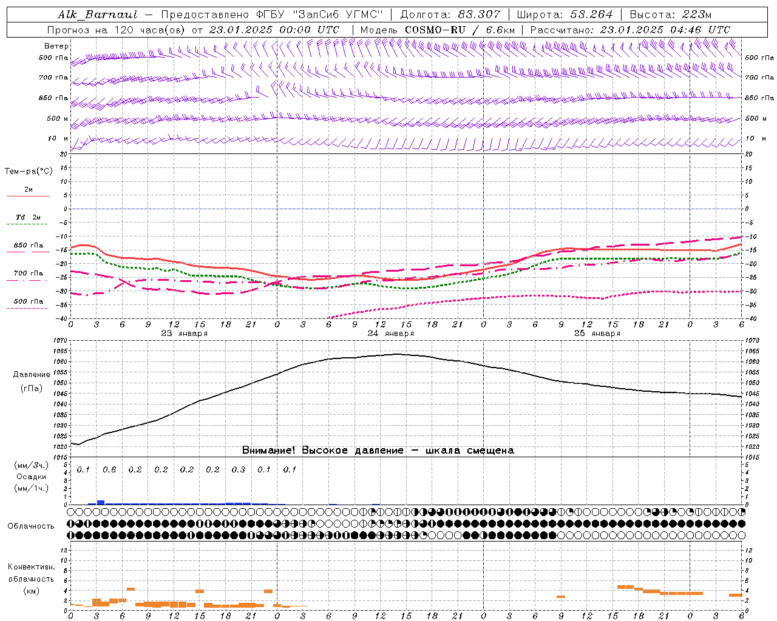Screen dimensions: 777x621
Task: Click the dashed line sample under 'Td 2м'
Action: pos(27,224)
